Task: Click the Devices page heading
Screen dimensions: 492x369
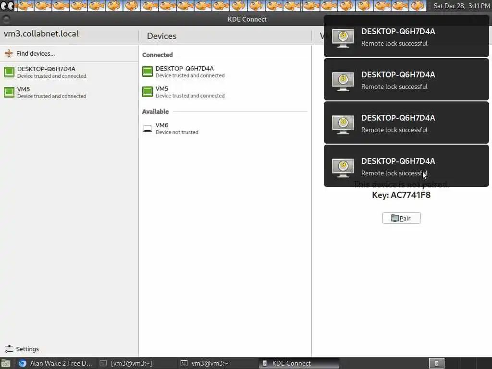Action: click(x=161, y=36)
